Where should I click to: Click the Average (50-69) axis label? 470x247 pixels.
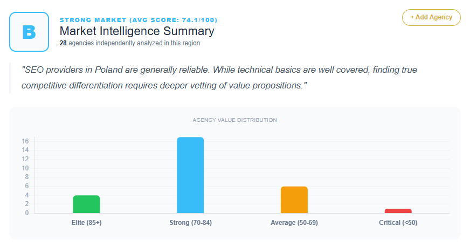[294, 223]
